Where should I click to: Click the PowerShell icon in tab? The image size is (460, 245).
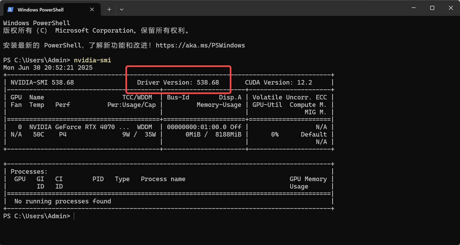(10, 10)
